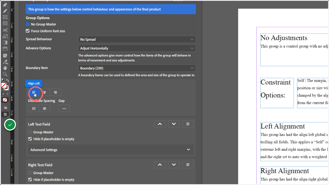329x185 pixels.
Task: Click the Align Center icon
Action: click(45, 92)
